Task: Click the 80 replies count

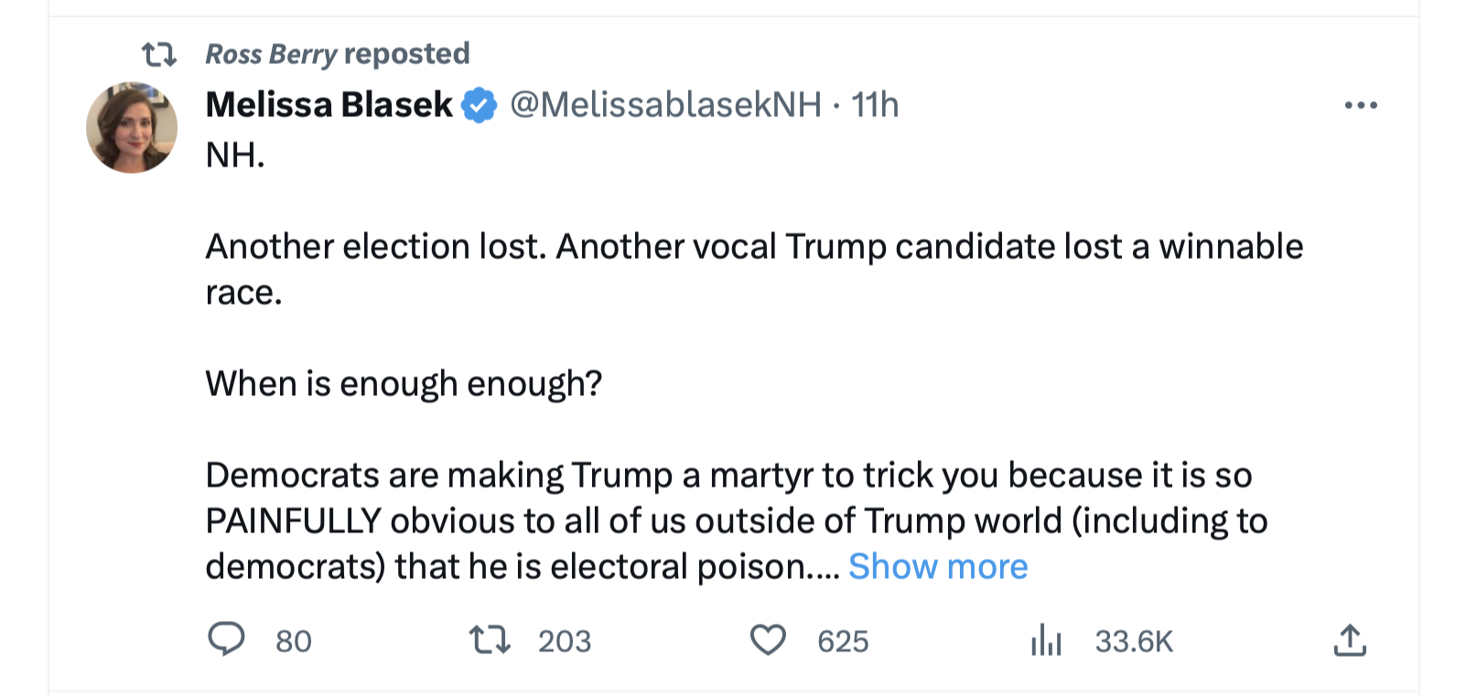Action: click(294, 641)
